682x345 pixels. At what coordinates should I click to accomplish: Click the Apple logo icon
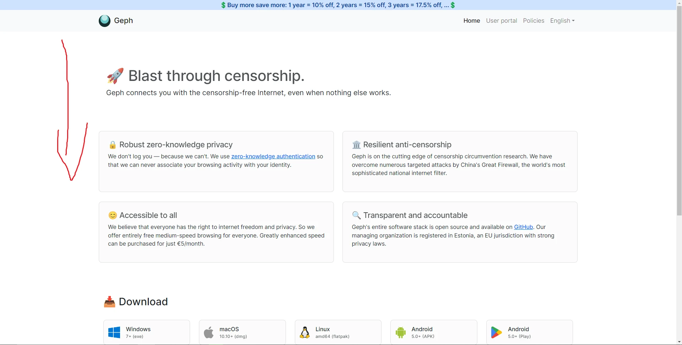209,333
